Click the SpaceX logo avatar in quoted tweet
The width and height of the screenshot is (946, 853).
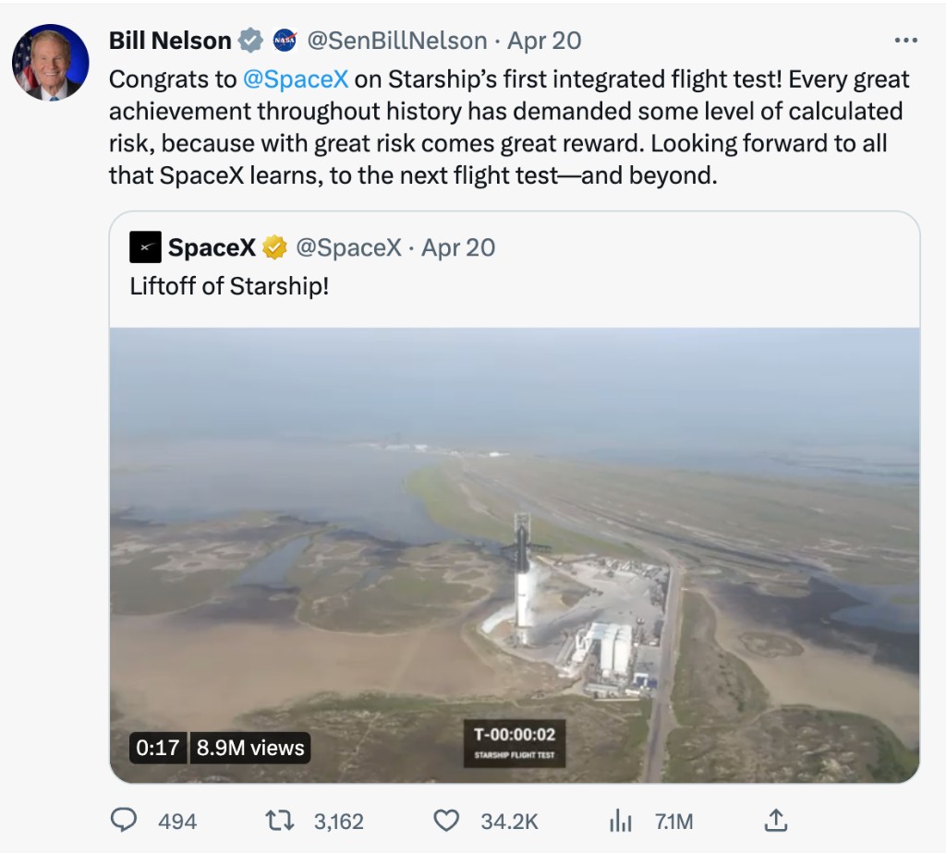145,247
